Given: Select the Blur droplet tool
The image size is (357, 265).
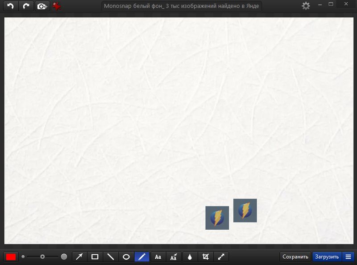Looking at the screenshot, I should pos(190,257).
